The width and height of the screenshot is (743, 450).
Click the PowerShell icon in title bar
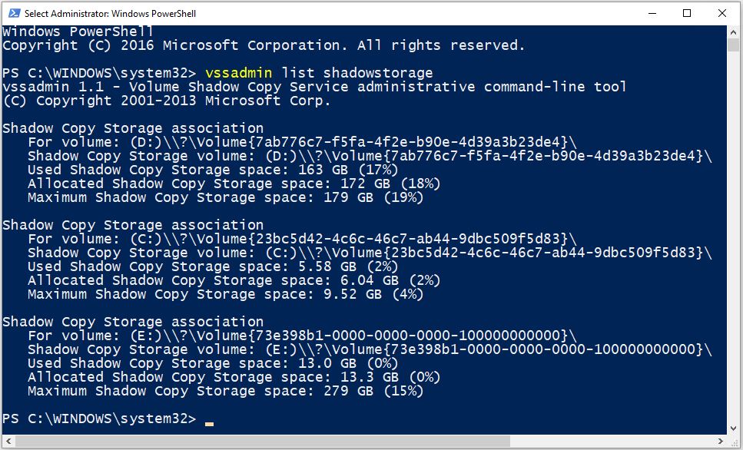pos(15,13)
